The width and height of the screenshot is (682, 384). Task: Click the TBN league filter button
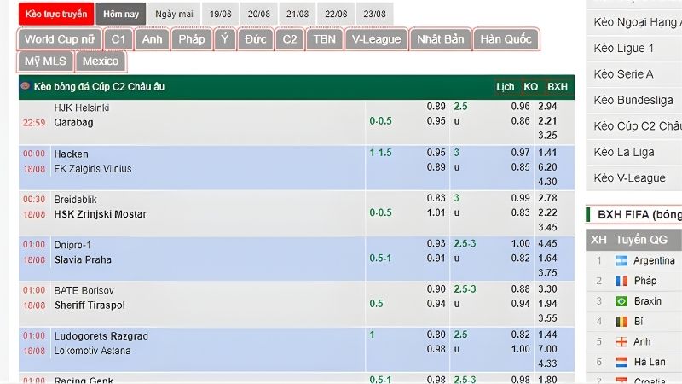(325, 39)
